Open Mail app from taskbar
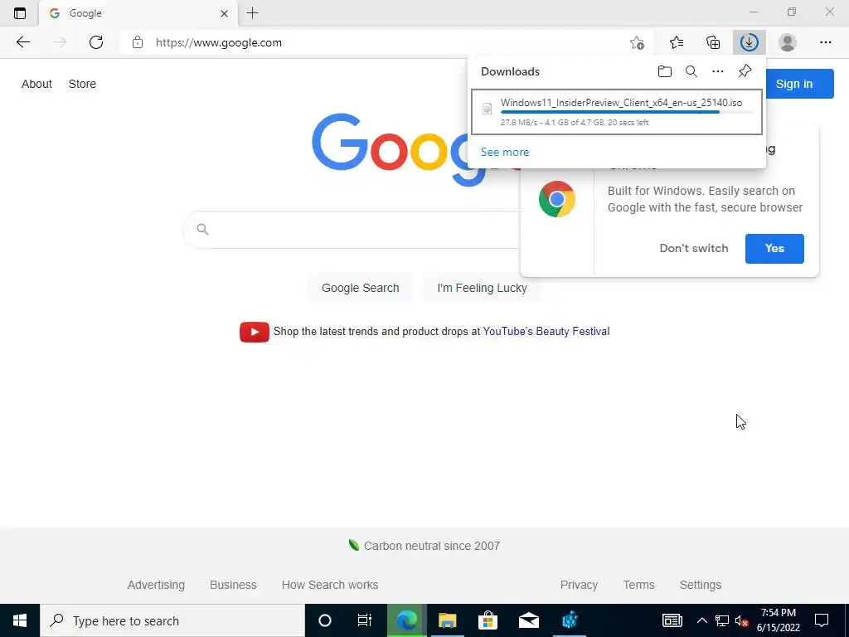 click(528, 620)
